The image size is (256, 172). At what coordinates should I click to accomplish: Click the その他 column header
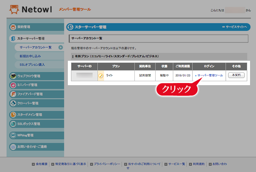[x=236, y=66]
